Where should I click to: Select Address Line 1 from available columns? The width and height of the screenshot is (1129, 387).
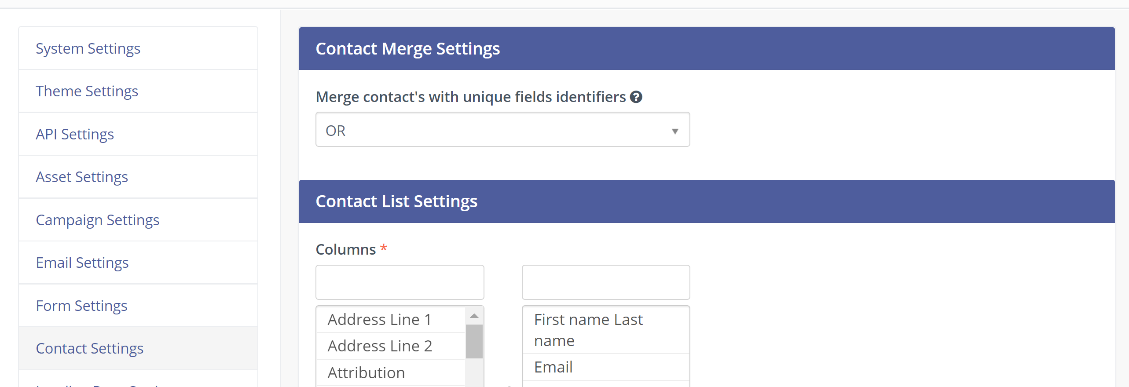pyautogui.click(x=379, y=319)
